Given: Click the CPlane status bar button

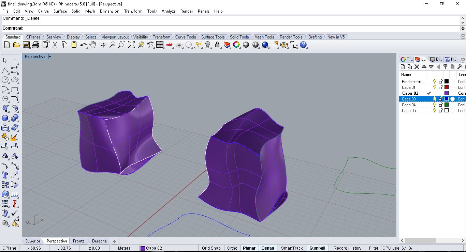Looking at the screenshot, I should [10, 248].
